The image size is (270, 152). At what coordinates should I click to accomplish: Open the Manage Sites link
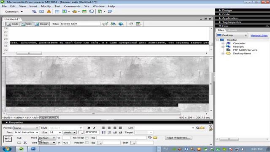click(x=259, y=35)
